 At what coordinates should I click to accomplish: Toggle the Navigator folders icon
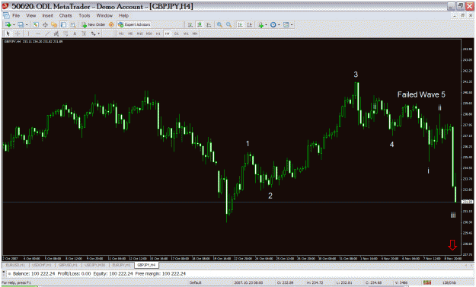pos(54,24)
